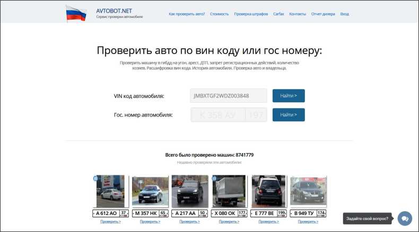Focus the VIN code input field
The width and height of the screenshot is (419, 232).
pyautogui.click(x=228, y=96)
